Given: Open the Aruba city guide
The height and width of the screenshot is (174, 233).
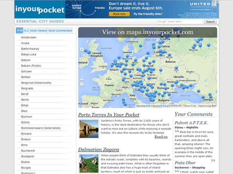Looking at the screenshot, I should [25, 43].
